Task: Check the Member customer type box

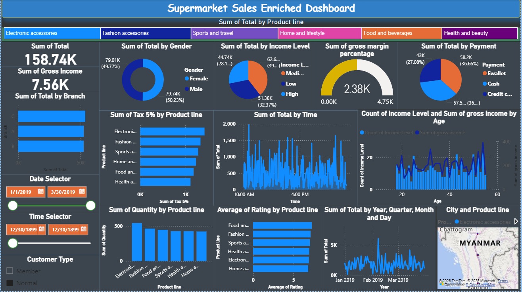Action: tap(10, 271)
